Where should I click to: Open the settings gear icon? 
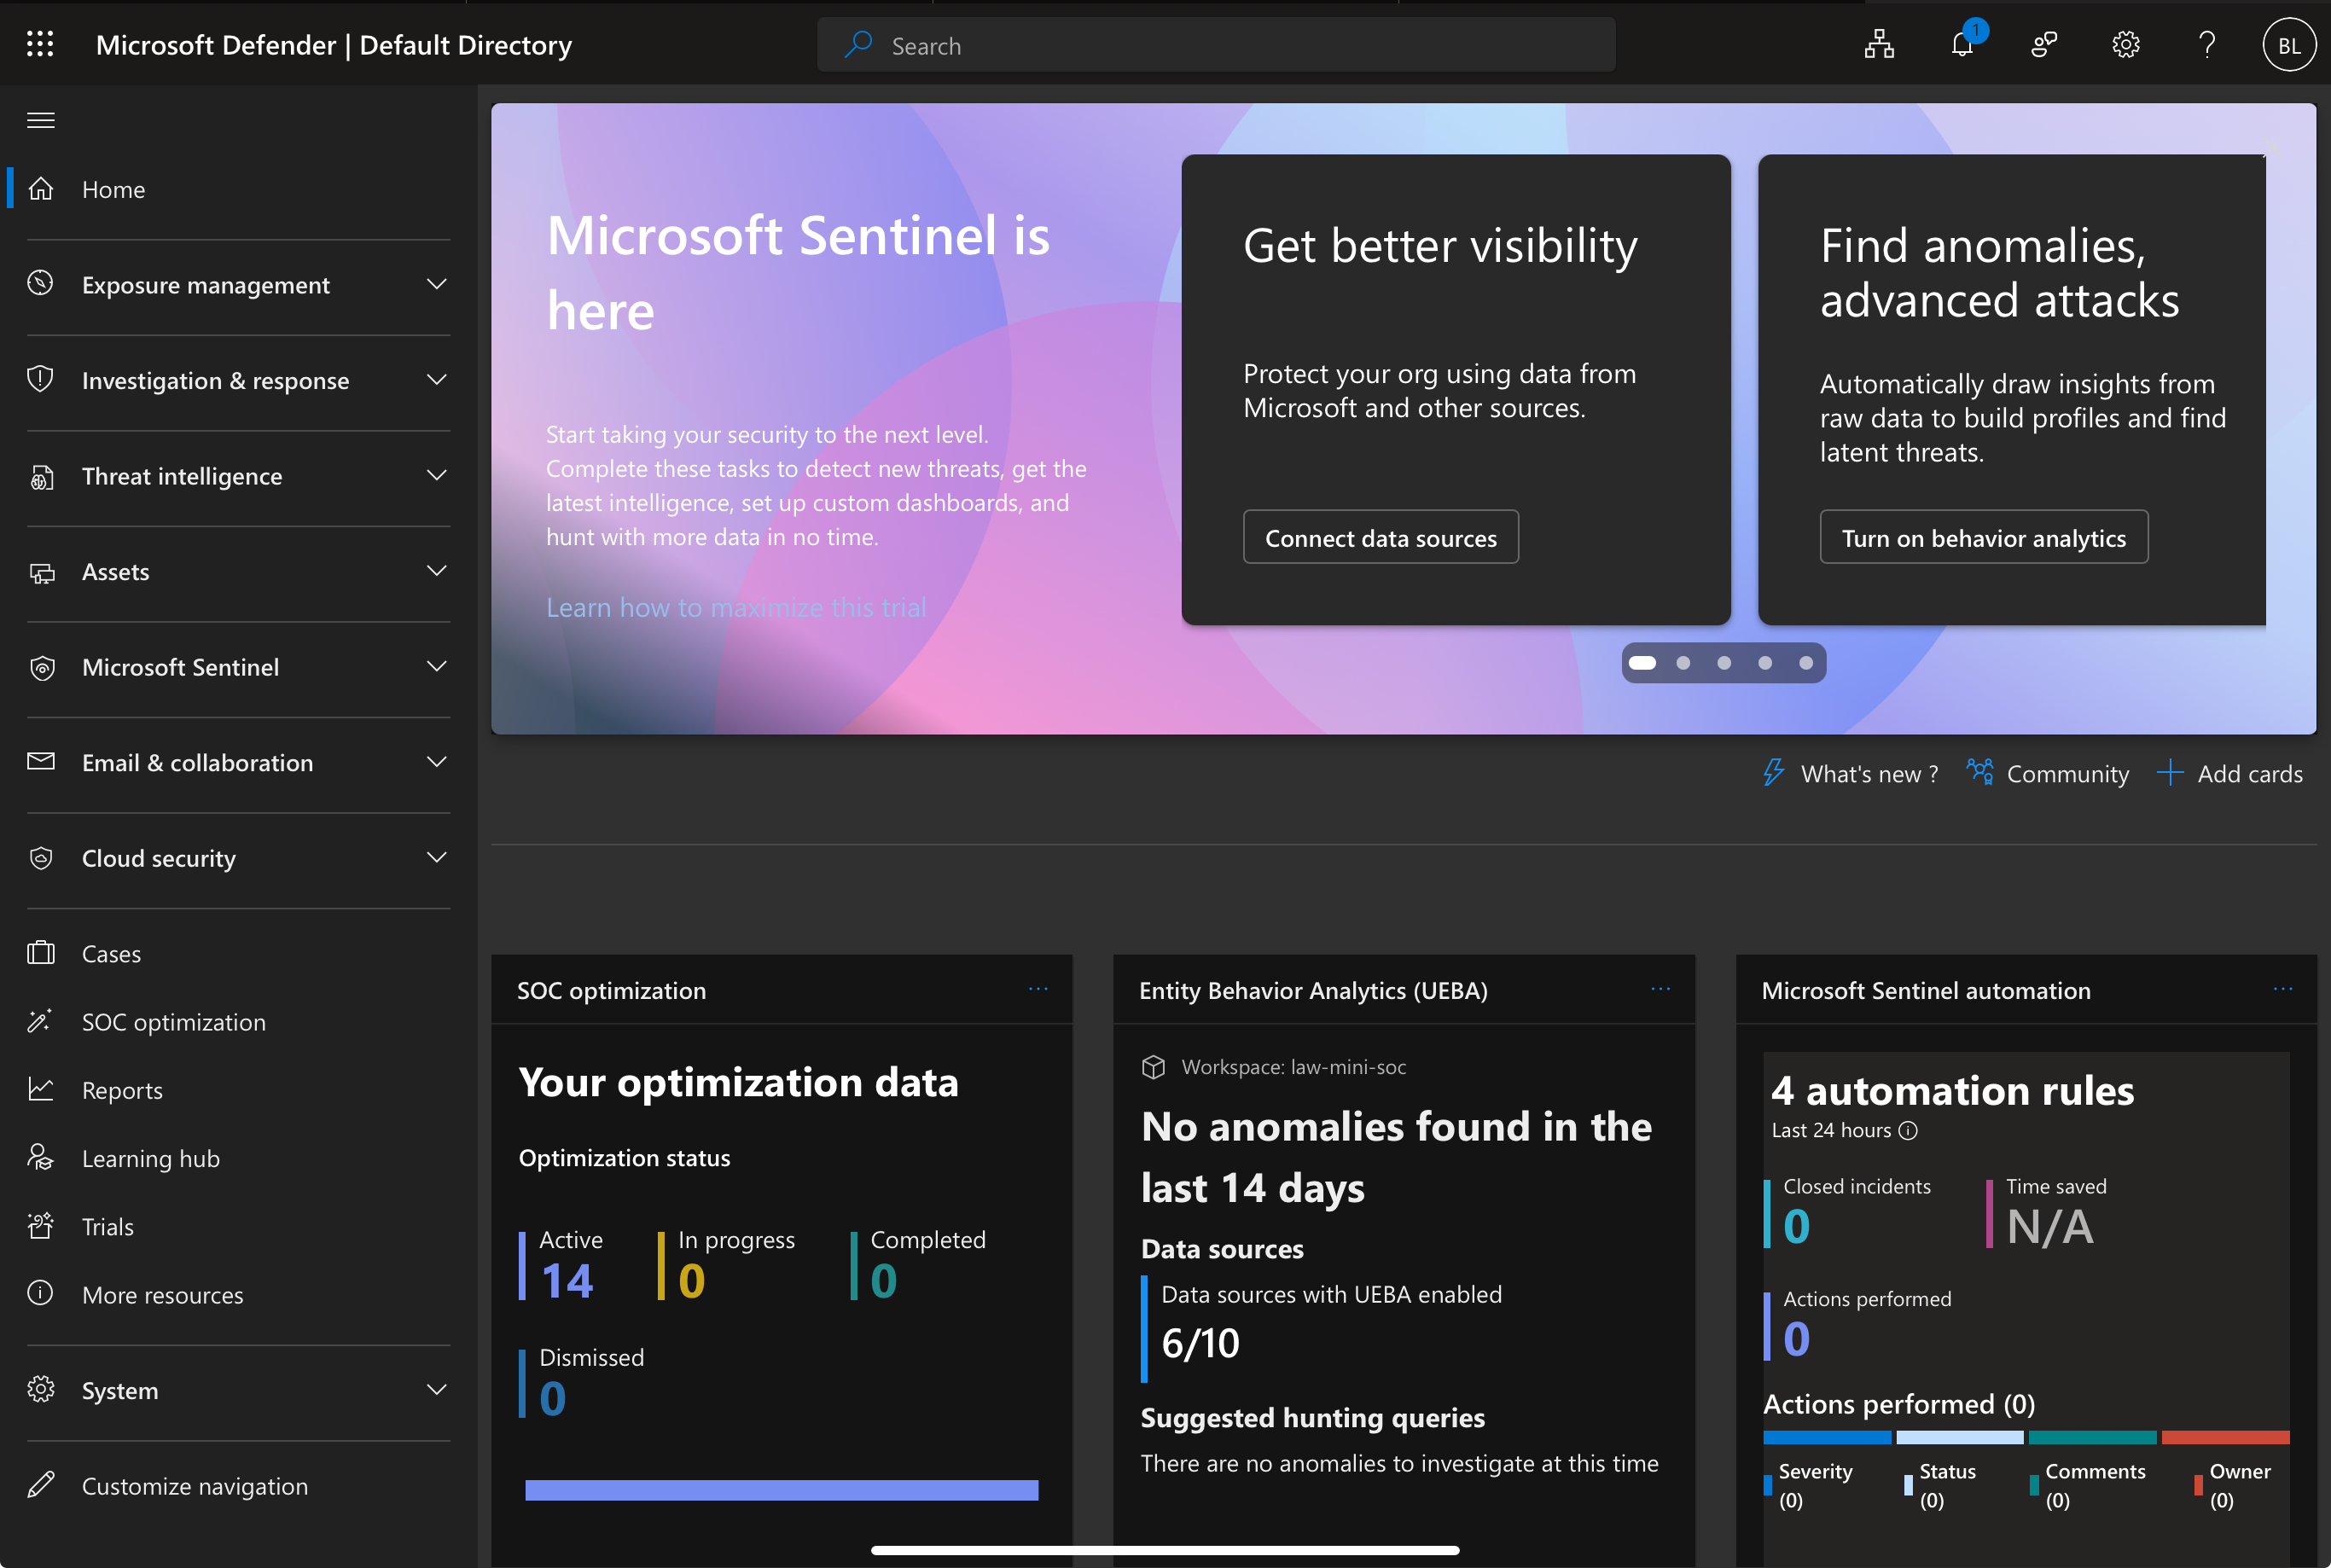coord(2125,45)
